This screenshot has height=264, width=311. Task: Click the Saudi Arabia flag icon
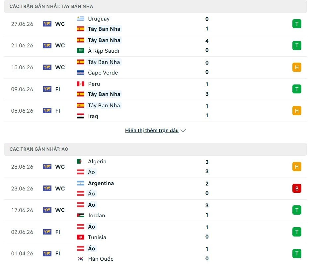(x=81, y=51)
